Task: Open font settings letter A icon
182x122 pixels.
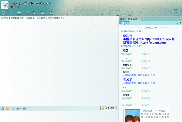Action: (x=3, y=108)
